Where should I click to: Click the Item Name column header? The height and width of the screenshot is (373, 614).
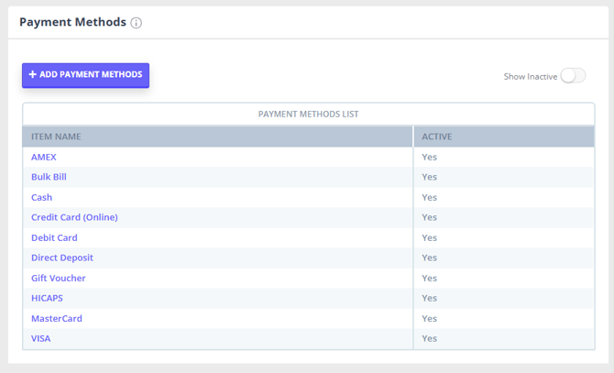56,137
